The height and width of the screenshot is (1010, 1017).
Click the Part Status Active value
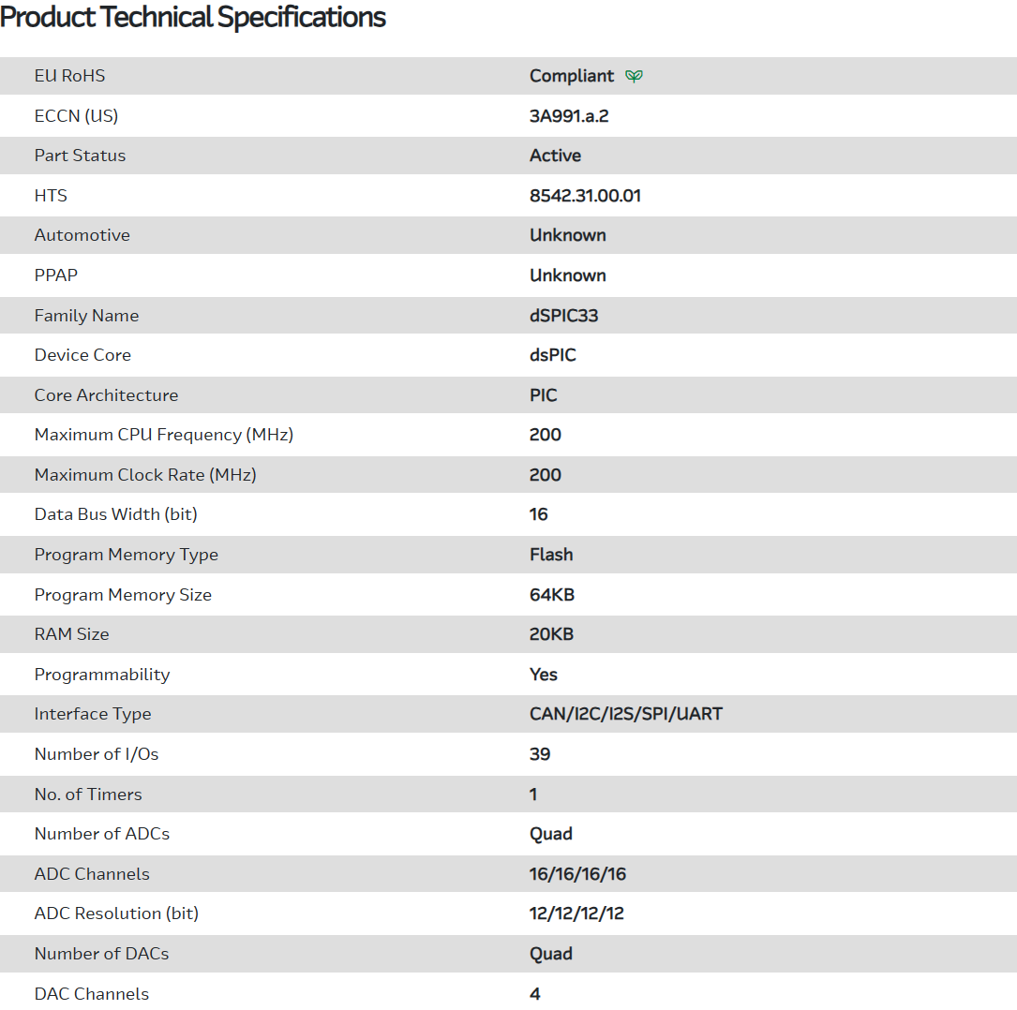coord(555,156)
